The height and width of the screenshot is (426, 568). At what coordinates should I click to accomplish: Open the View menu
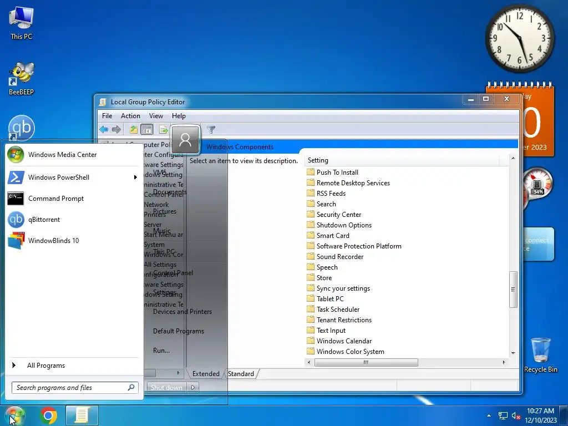(156, 116)
